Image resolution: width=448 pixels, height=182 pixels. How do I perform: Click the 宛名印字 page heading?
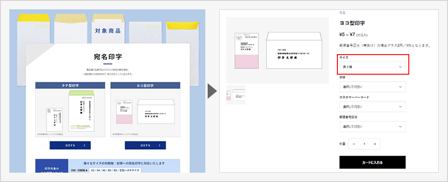pyautogui.click(x=108, y=56)
